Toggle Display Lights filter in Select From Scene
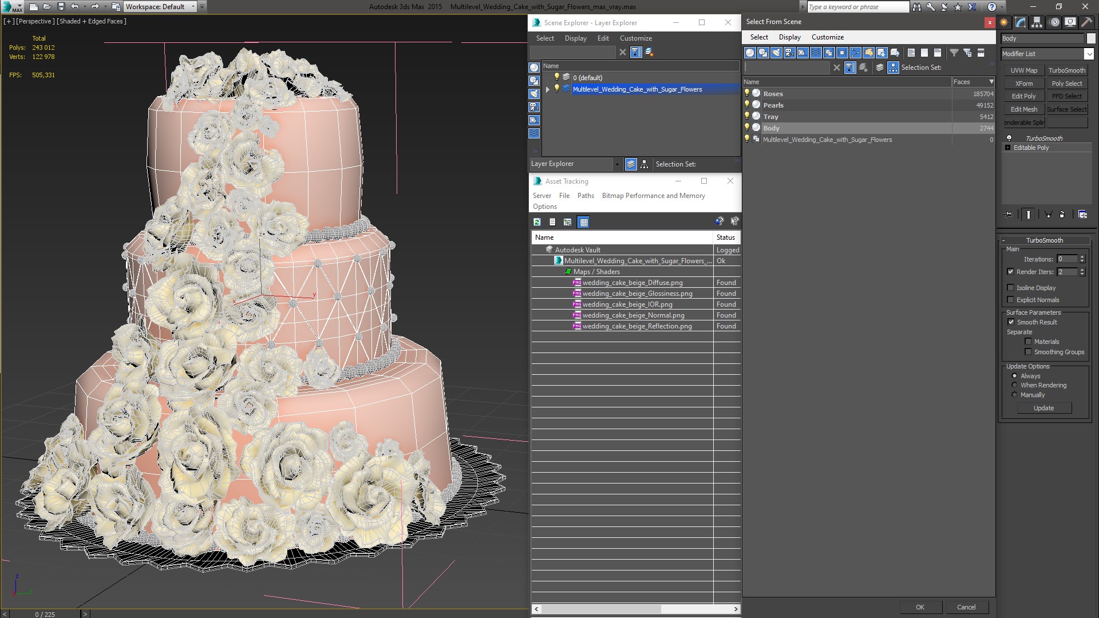The width and height of the screenshot is (1099, 618). tap(776, 53)
